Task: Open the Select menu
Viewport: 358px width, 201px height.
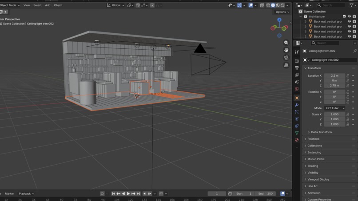Action: (37, 5)
